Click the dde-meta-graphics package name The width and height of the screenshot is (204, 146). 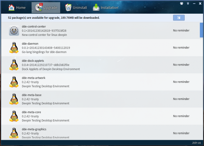coord(34,129)
